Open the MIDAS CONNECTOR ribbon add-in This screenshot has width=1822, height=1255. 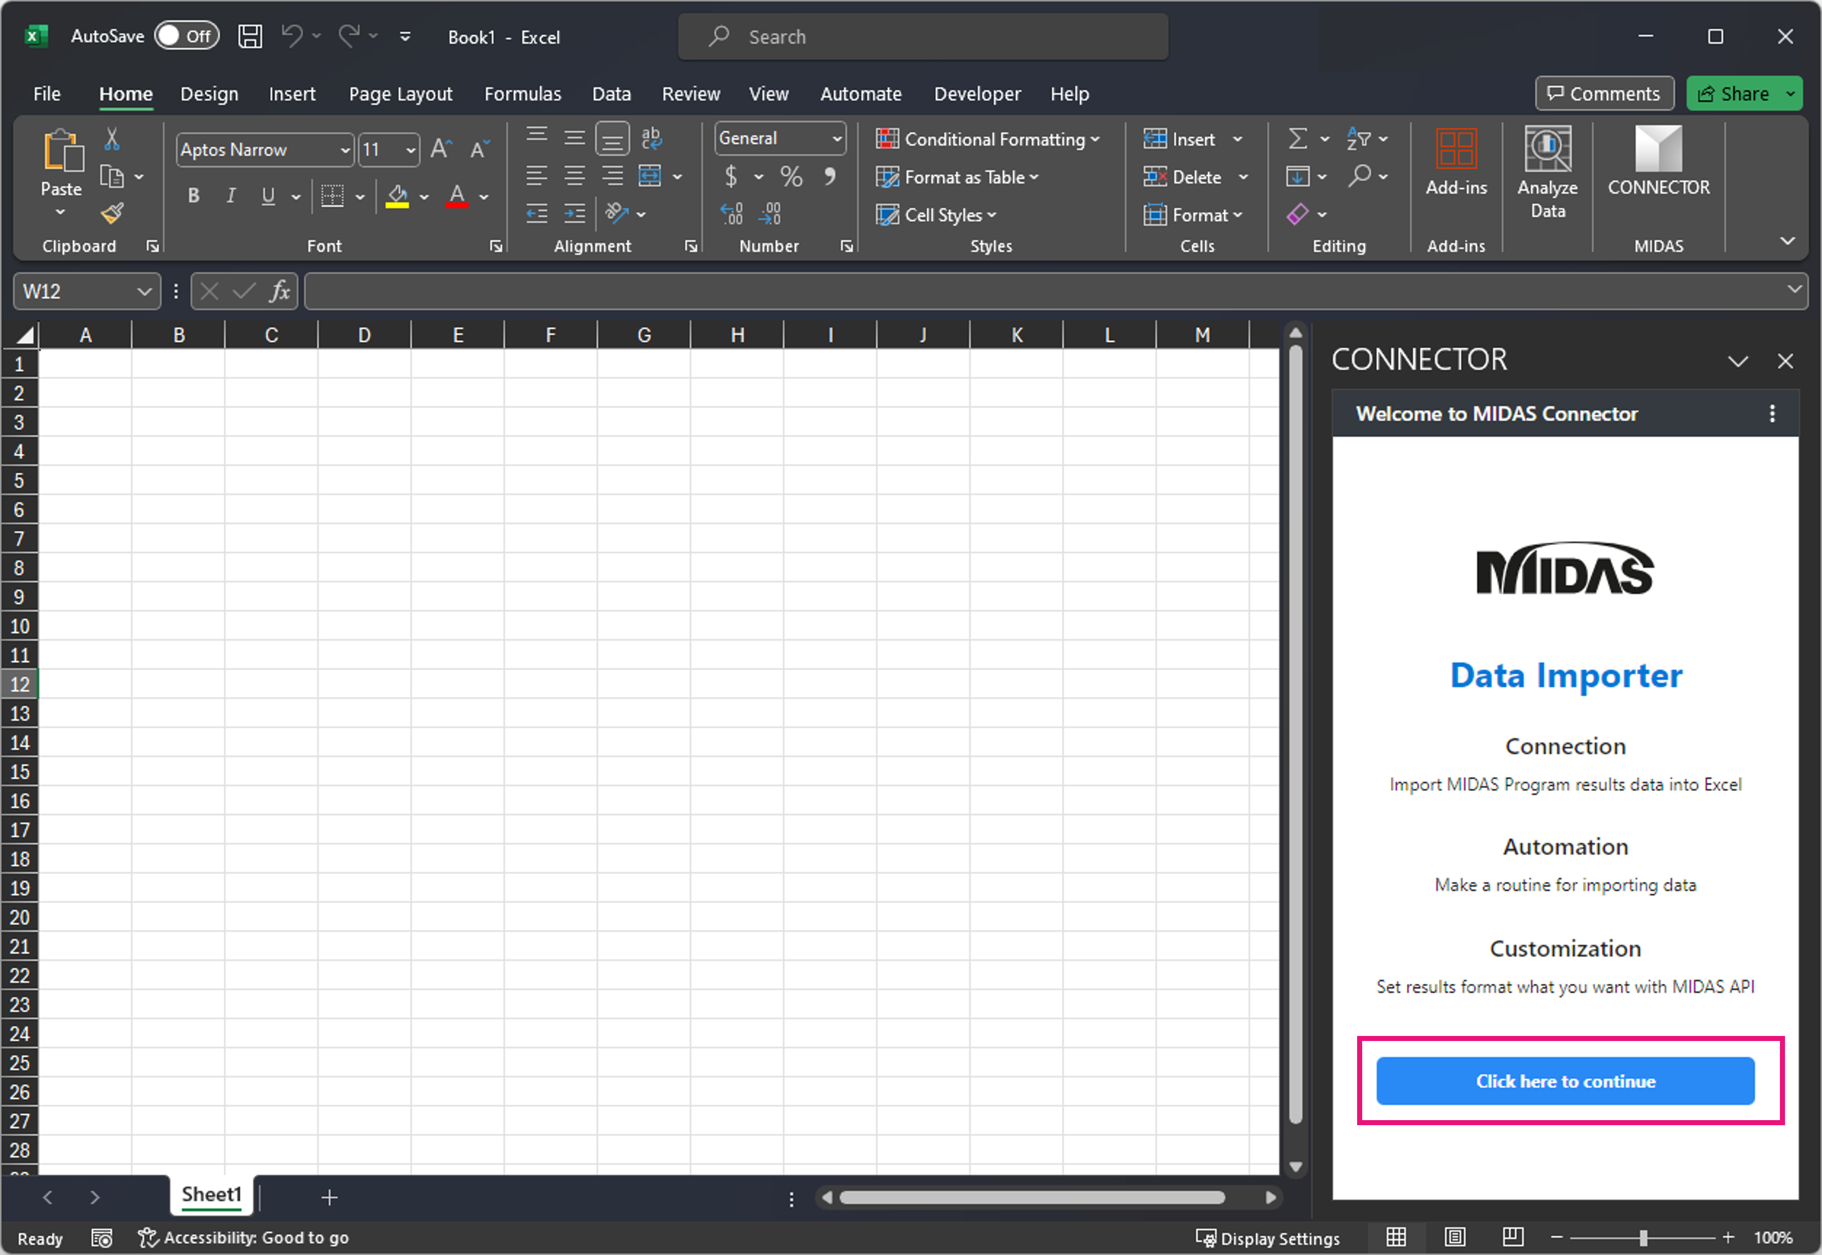(x=1659, y=162)
